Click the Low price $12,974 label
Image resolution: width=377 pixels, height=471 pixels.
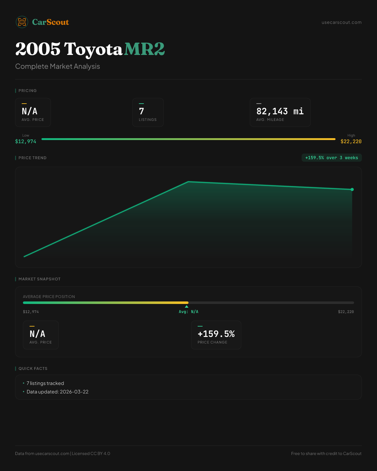(x=26, y=141)
